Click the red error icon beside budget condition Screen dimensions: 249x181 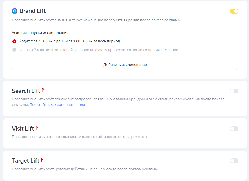coord(14,41)
